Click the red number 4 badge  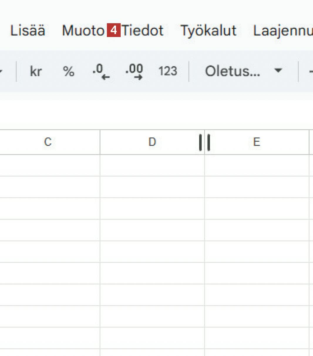pos(114,30)
